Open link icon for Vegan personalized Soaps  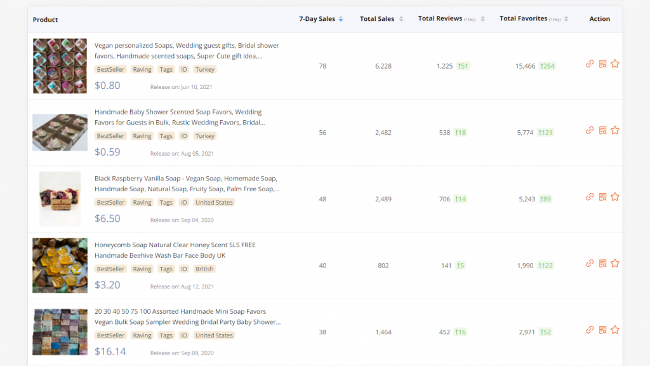click(590, 64)
